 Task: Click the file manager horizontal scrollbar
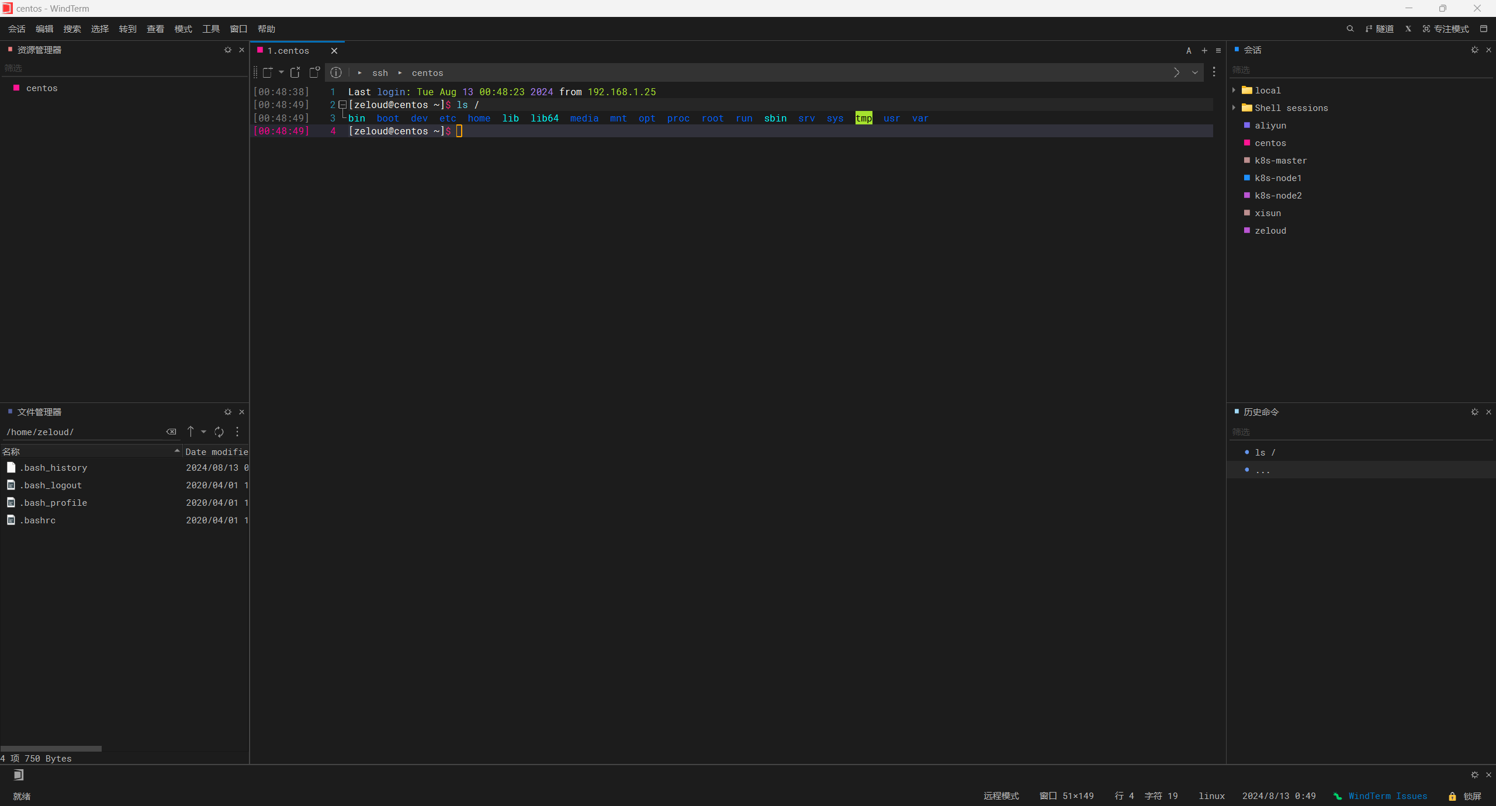[51, 748]
